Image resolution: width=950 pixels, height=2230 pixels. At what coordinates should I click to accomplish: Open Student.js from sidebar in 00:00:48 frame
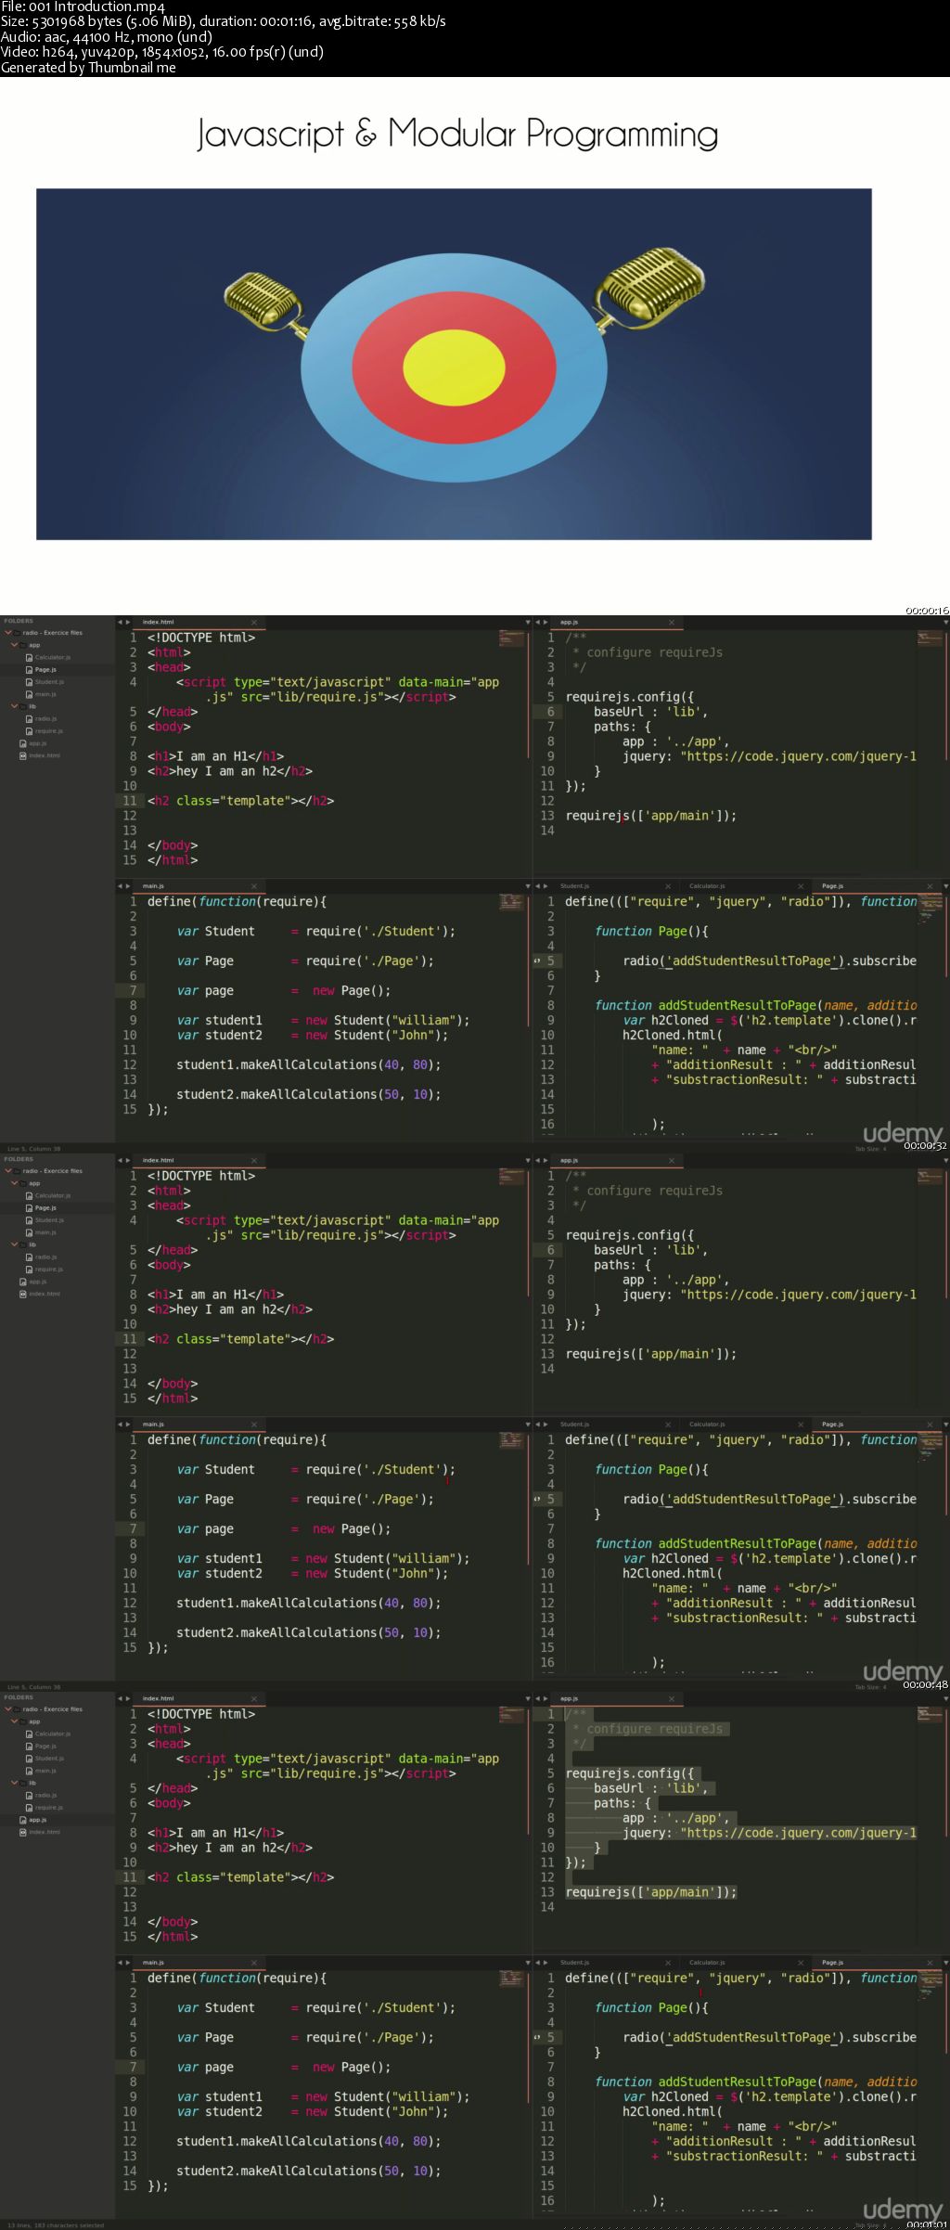[x=49, y=1220]
